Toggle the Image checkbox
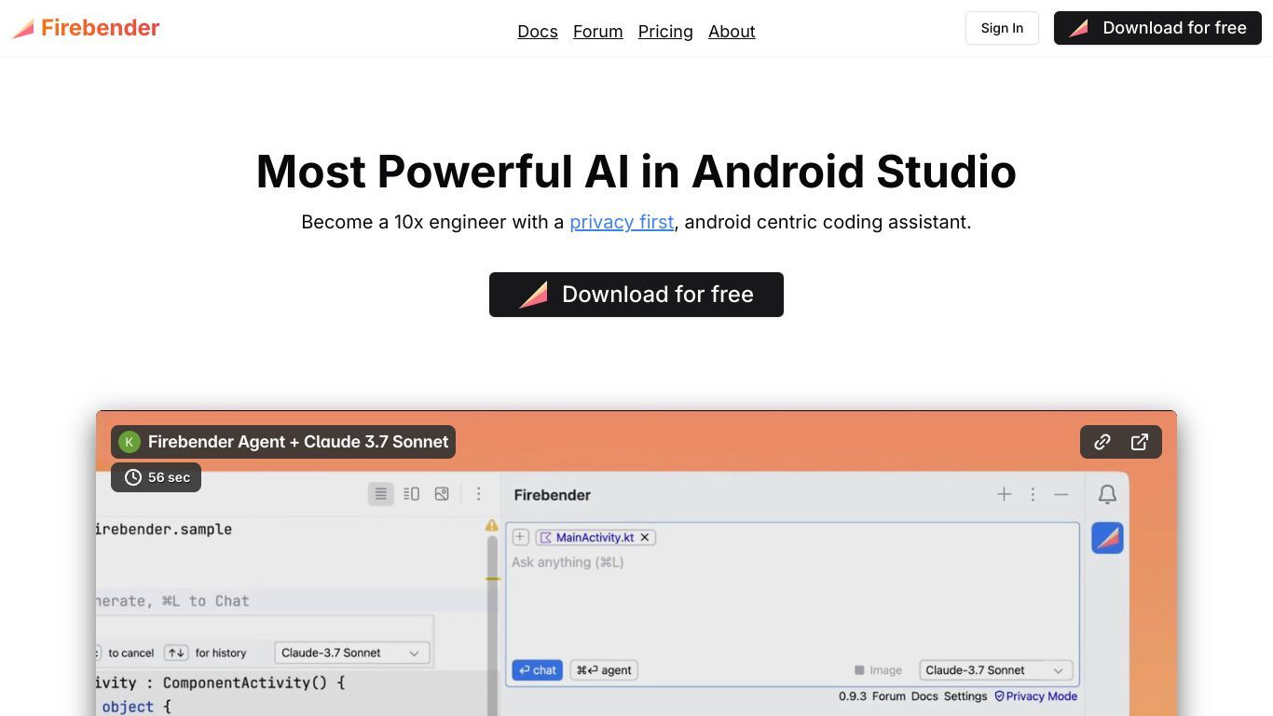Screen dimensions: 1273x716 click(x=859, y=670)
